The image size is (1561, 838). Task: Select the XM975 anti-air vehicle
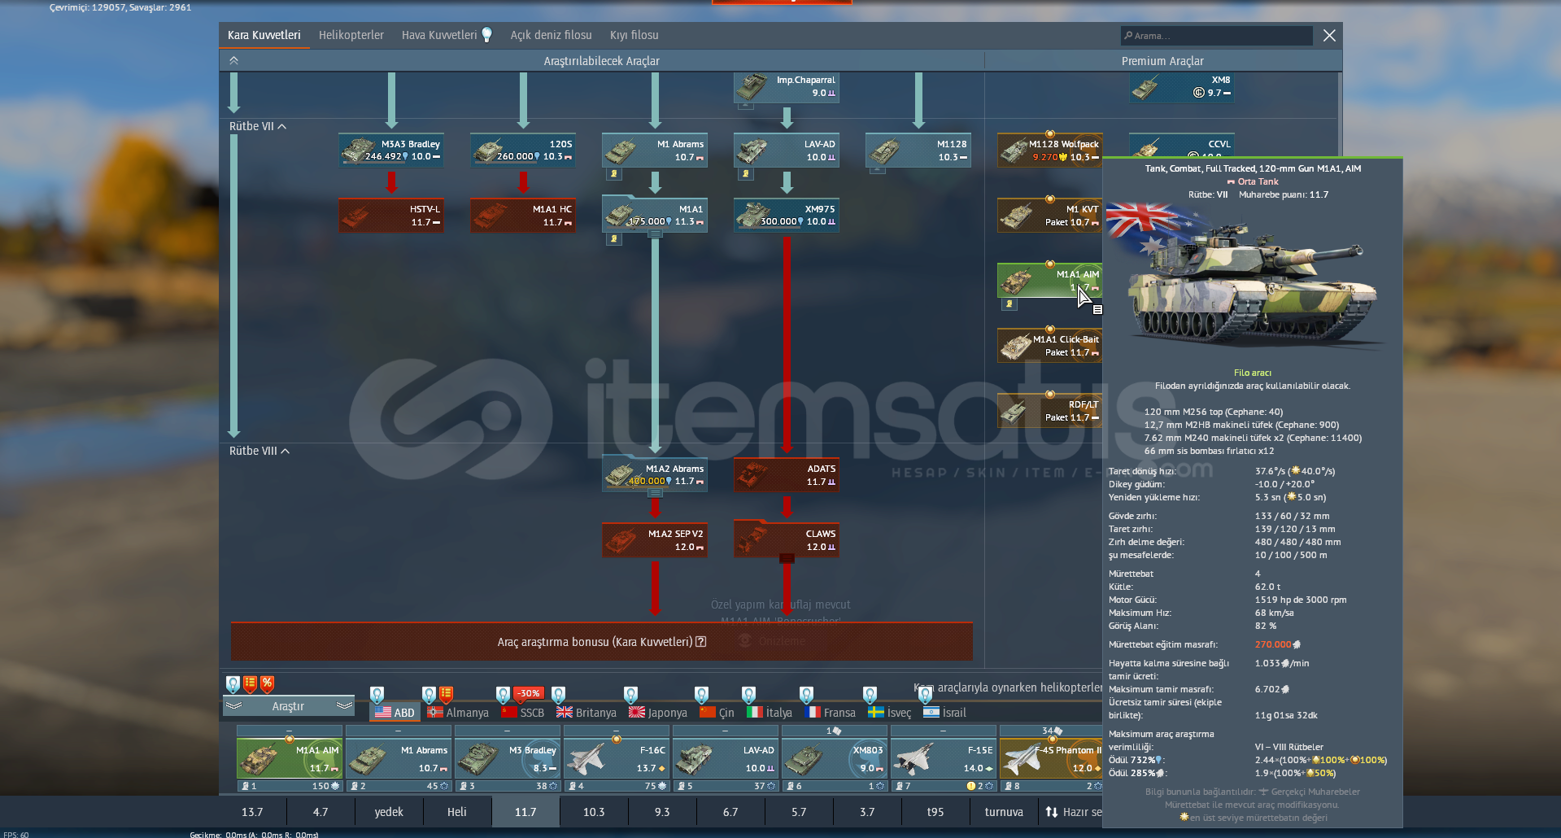(x=787, y=216)
